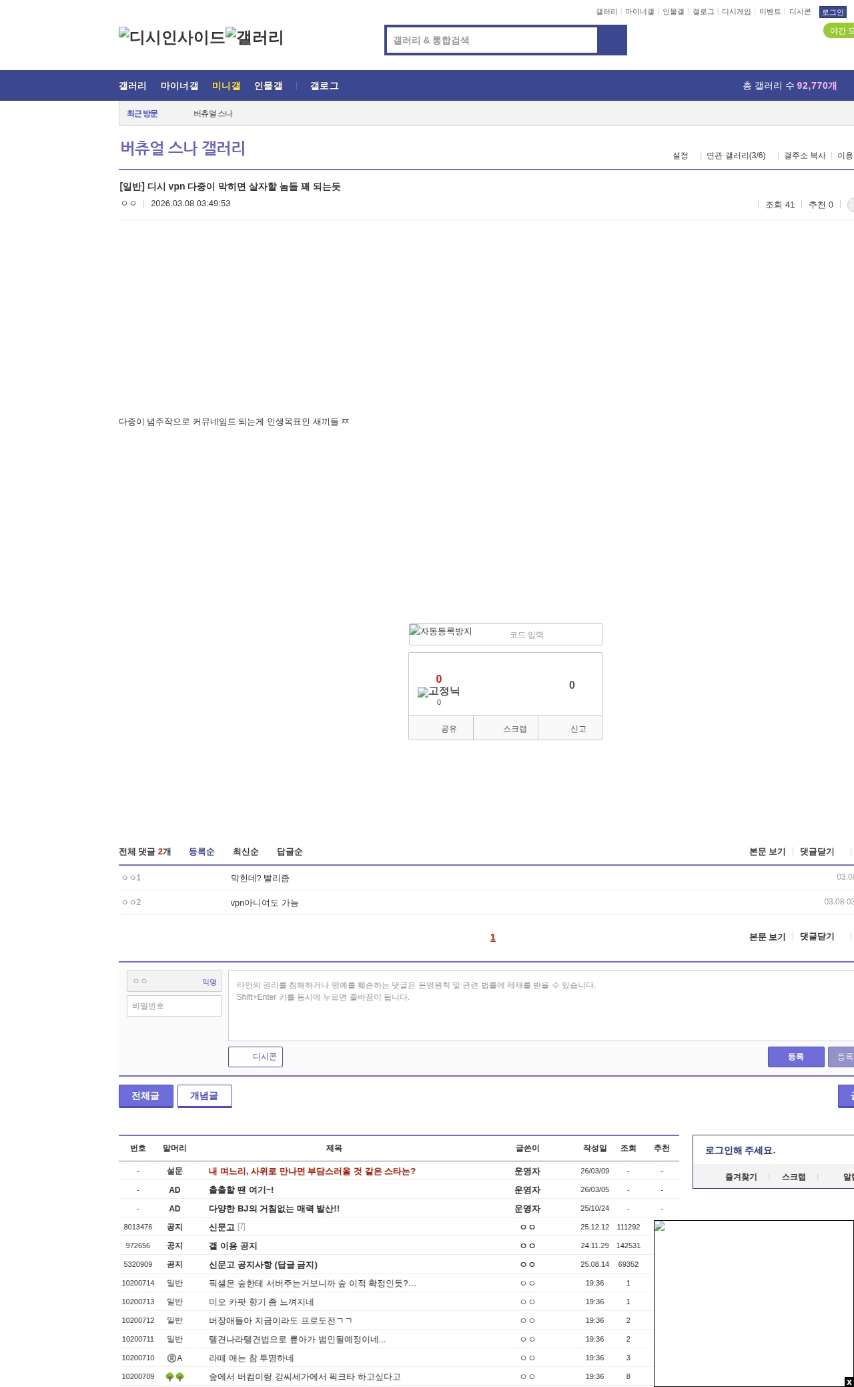Open the highlighted 미니갤 navigation item
Image resolution: width=854 pixels, height=1387 pixels.
pyautogui.click(x=226, y=86)
